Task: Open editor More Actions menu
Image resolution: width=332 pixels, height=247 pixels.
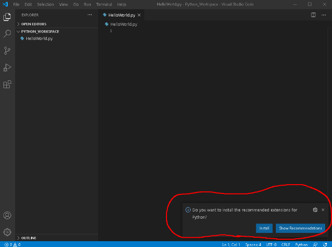Action: pos(324,15)
